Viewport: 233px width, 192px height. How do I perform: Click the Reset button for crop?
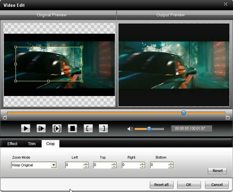[217, 171]
